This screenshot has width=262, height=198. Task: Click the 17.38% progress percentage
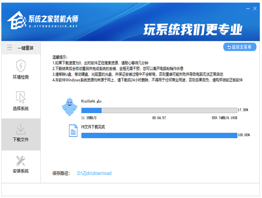[243, 110]
